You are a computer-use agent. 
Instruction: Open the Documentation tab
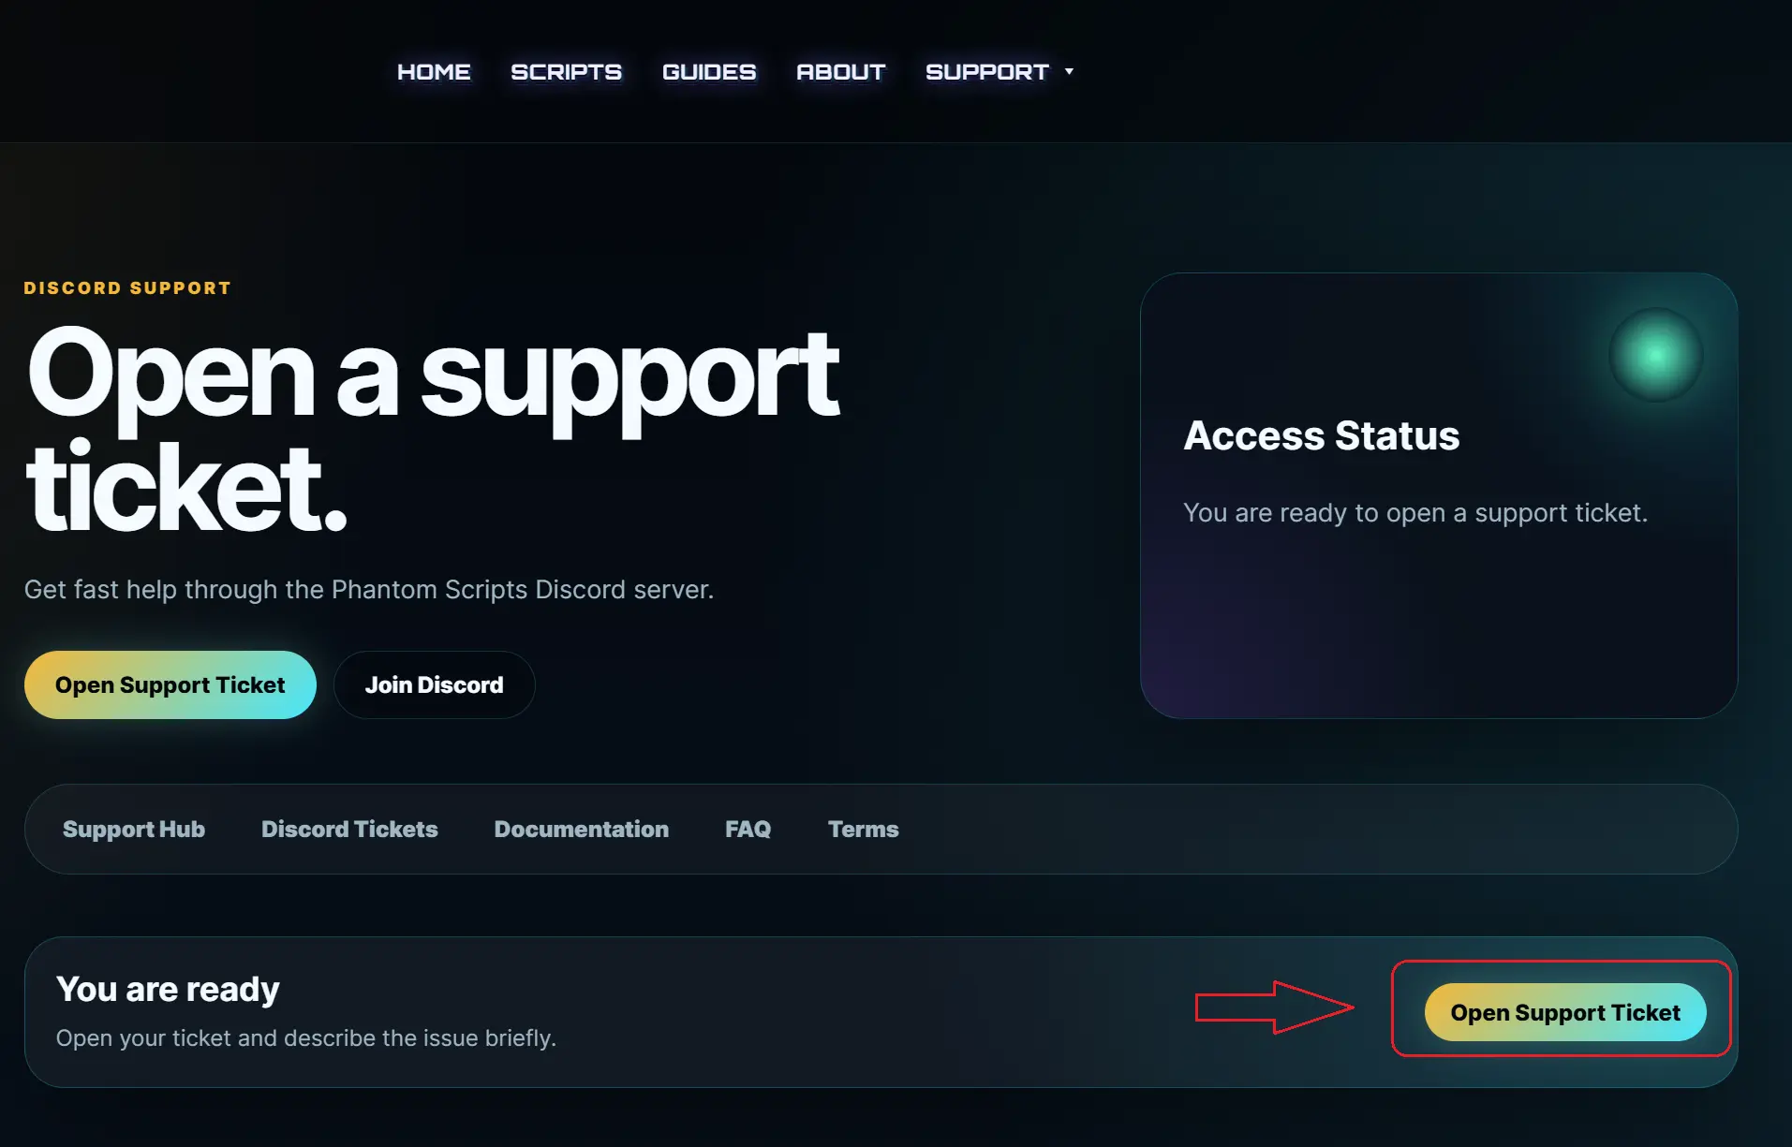(x=582, y=830)
